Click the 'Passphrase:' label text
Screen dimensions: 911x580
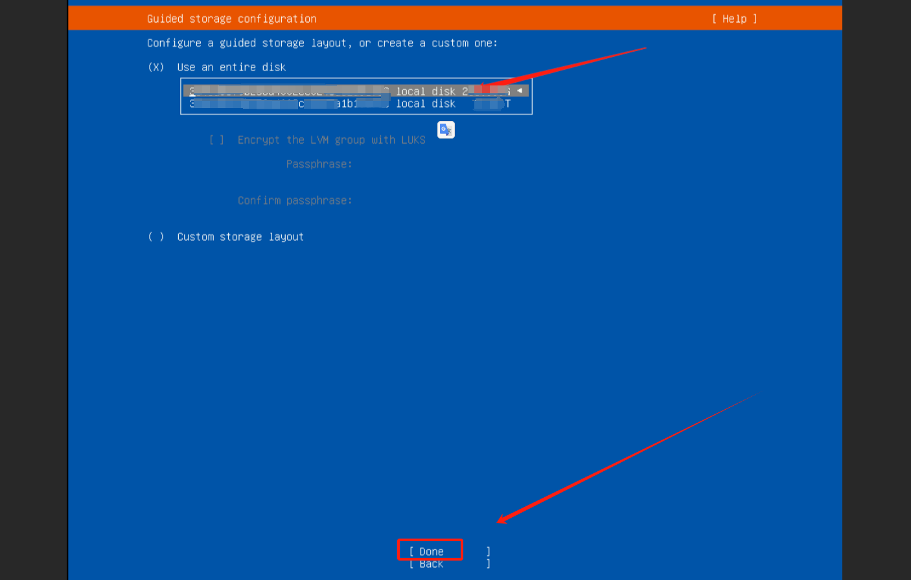click(x=319, y=164)
